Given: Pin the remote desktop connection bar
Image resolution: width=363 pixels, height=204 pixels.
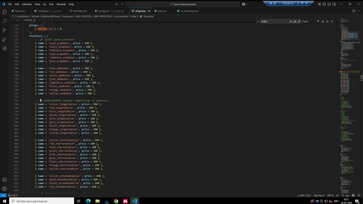Looking at the screenshot, I should [x=271, y=3].
